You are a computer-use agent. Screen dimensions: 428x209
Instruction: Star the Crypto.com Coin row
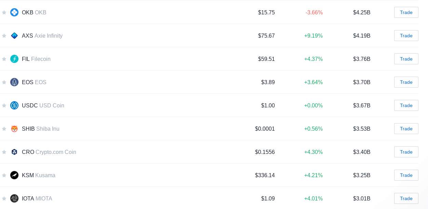pos(4,152)
